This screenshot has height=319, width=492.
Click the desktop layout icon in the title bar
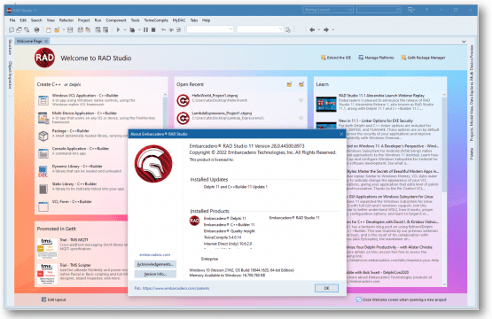410,10
